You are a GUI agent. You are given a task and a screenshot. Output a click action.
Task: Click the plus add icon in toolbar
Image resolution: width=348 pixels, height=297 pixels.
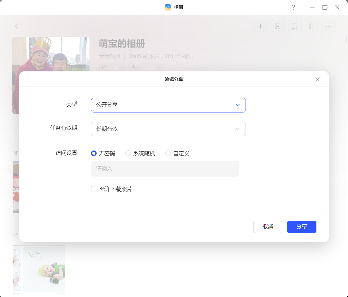(260, 26)
